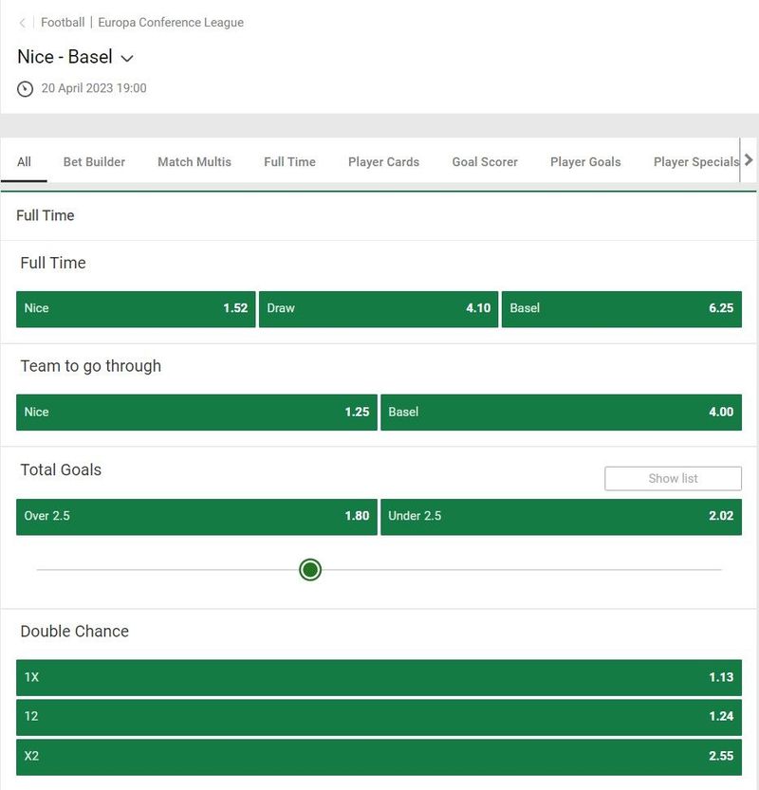Open the Player Specials tab
759x790 pixels.
coord(696,162)
